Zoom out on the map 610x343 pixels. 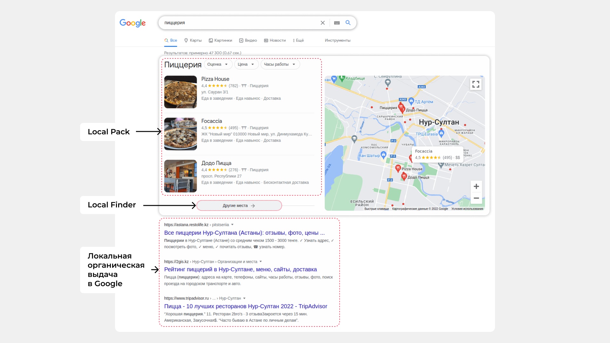click(476, 198)
